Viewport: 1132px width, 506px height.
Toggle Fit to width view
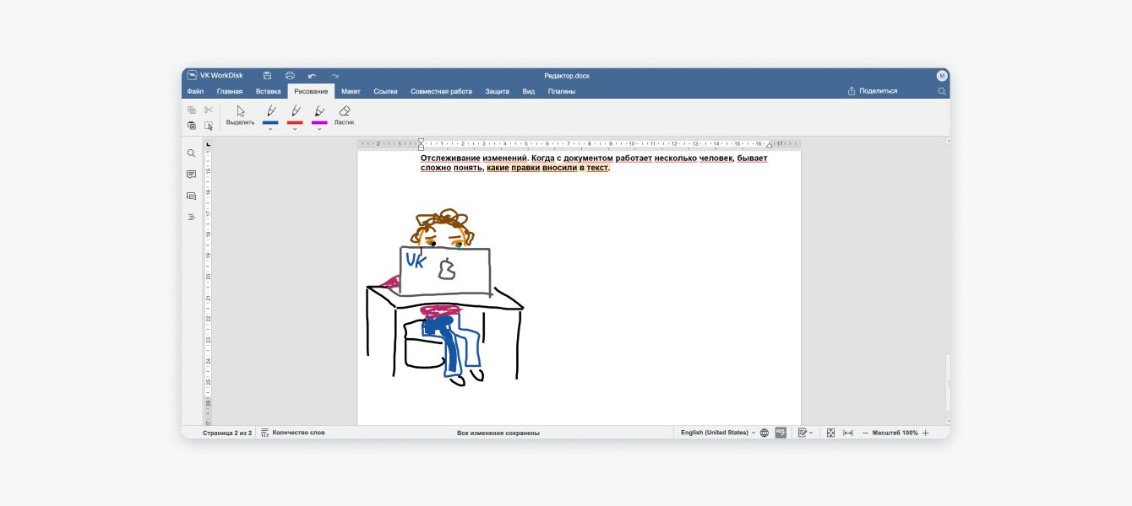click(848, 433)
